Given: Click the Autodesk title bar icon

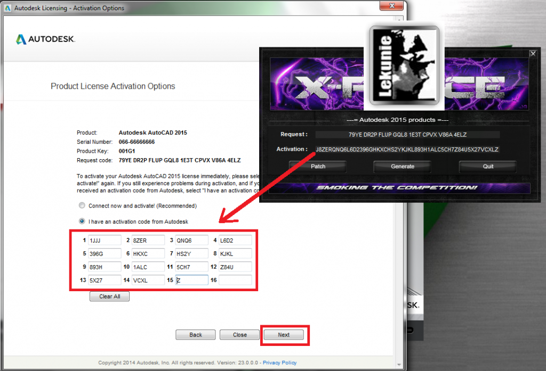Looking at the screenshot, I should pyautogui.click(x=7, y=7).
